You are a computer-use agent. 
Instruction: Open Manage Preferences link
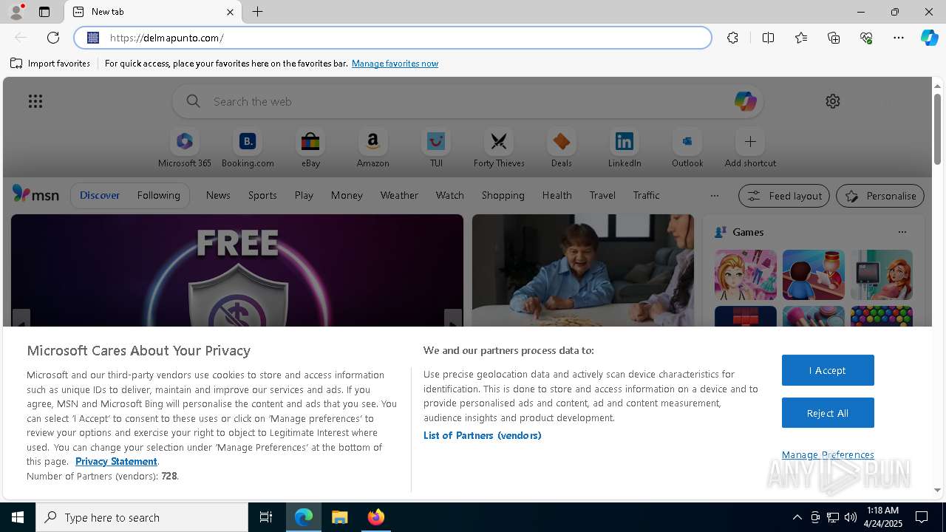coord(828,455)
